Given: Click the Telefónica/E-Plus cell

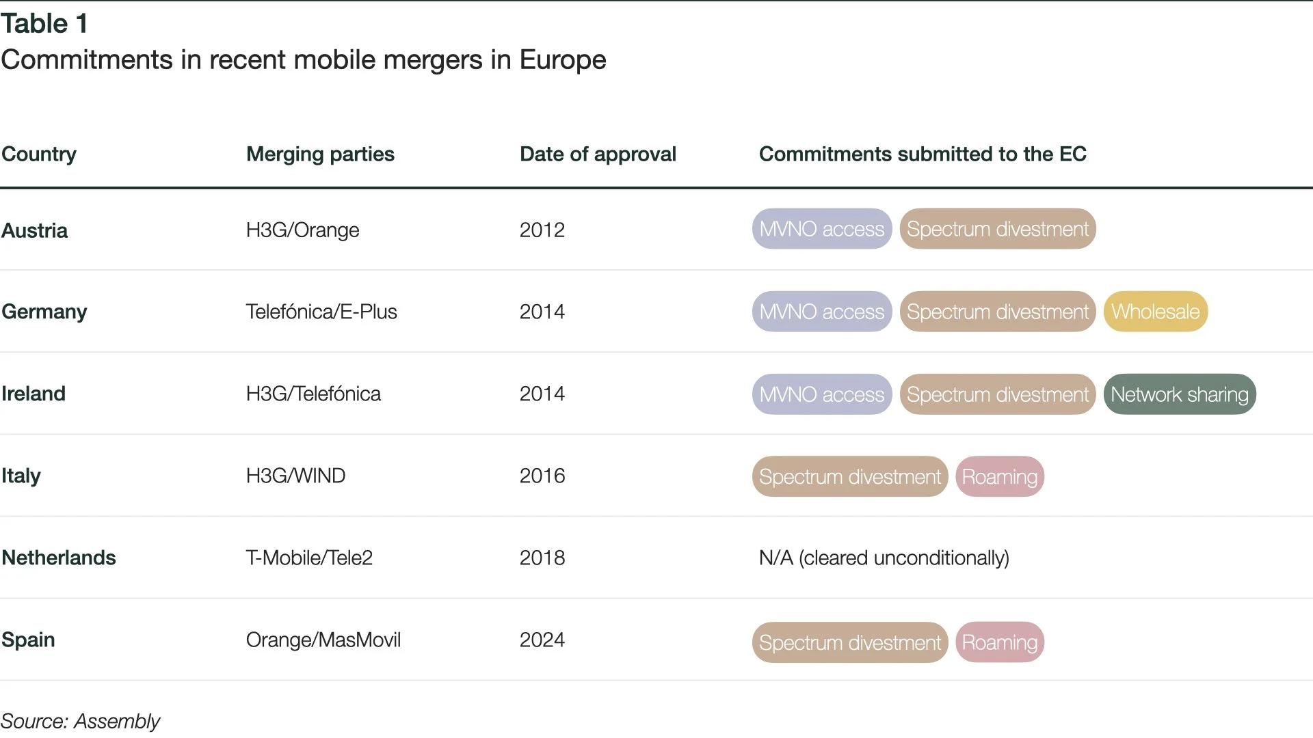Looking at the screenshot, I should click(x=321, y=312).
